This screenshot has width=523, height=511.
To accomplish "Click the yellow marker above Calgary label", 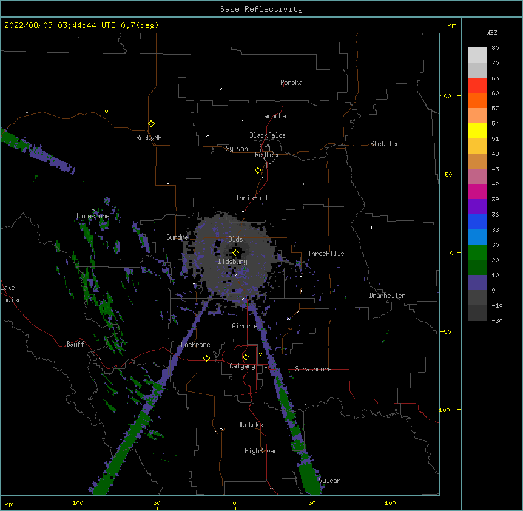I will (x=246, y=357).
